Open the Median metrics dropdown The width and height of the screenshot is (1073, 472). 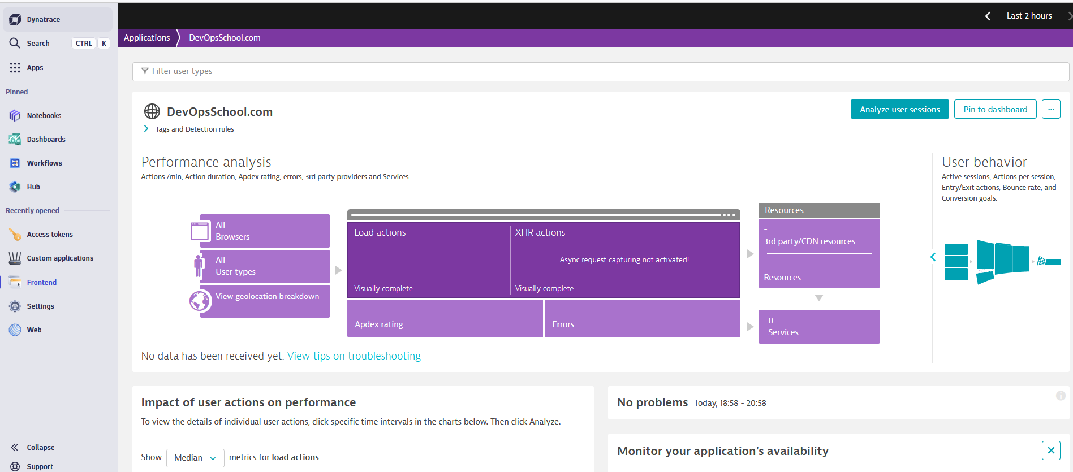195,458
